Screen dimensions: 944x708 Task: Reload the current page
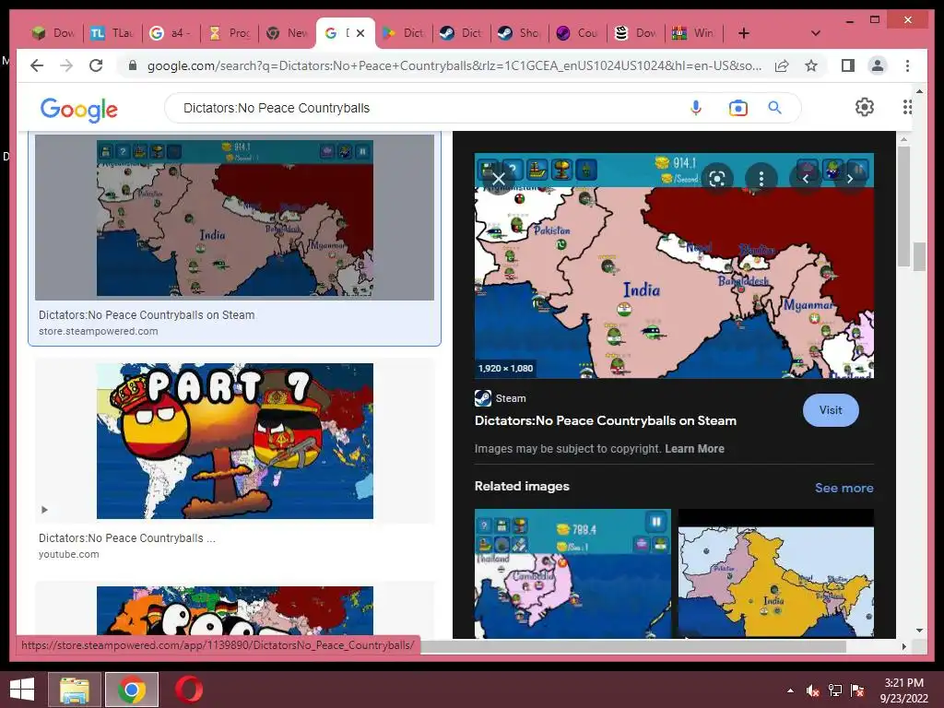(x=96, y=65)
